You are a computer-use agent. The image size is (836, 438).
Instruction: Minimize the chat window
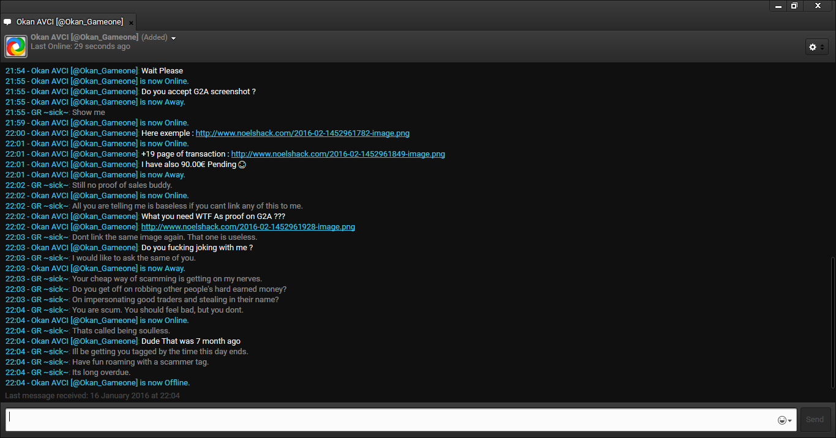coord(778,6)
